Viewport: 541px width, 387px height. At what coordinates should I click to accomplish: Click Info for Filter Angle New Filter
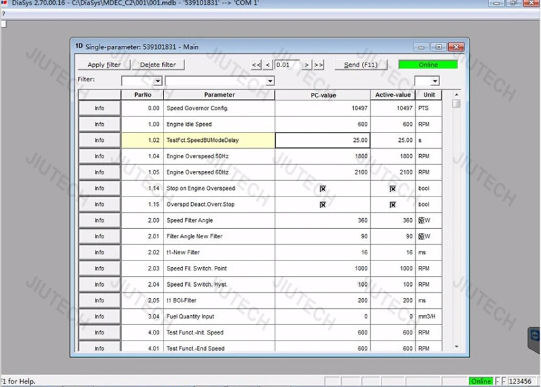click(100, 236)
